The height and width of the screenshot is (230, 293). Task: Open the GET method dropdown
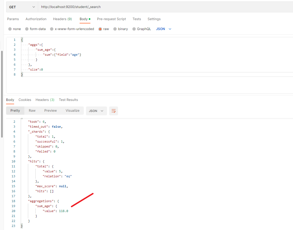click(22, 7)
